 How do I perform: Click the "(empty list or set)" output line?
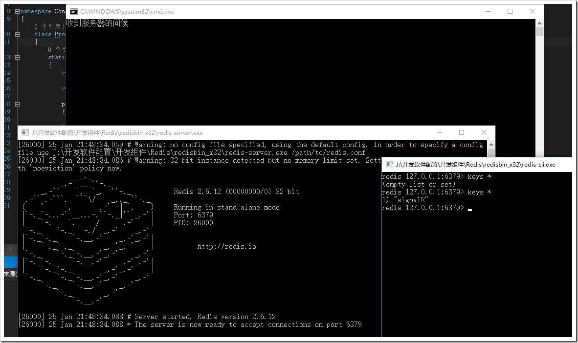tap(419, 184)
